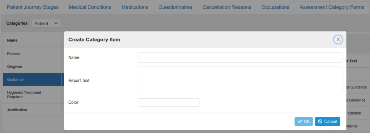Select the Justification category row

(32, 110)
